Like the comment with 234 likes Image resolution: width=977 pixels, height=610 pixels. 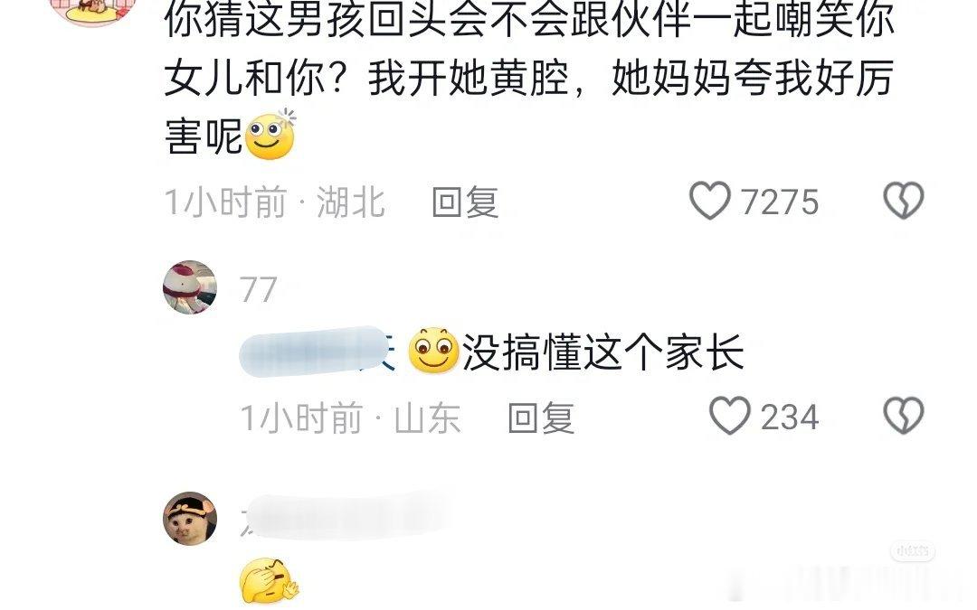pos(730,416)
